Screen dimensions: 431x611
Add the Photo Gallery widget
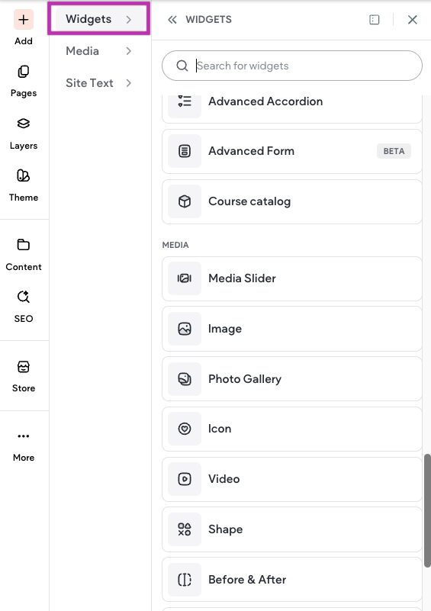(x=292, y=379)
